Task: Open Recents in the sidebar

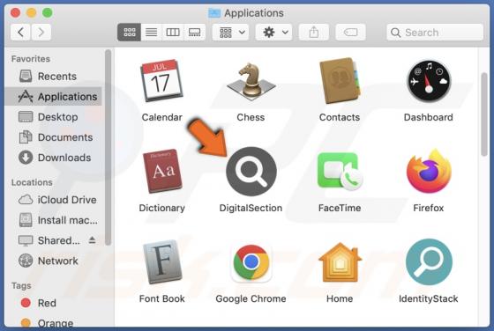Action: click(53, 76)
